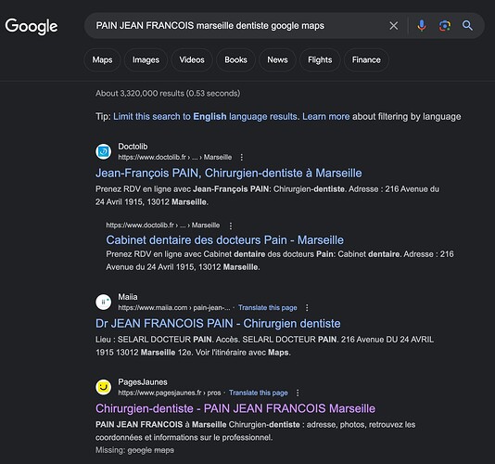Screen dimensions: 495x464
Task: Click the snippet 'Prenez RDV en ligne avec Jean-François PAIN'
Action: pos(267,195)
